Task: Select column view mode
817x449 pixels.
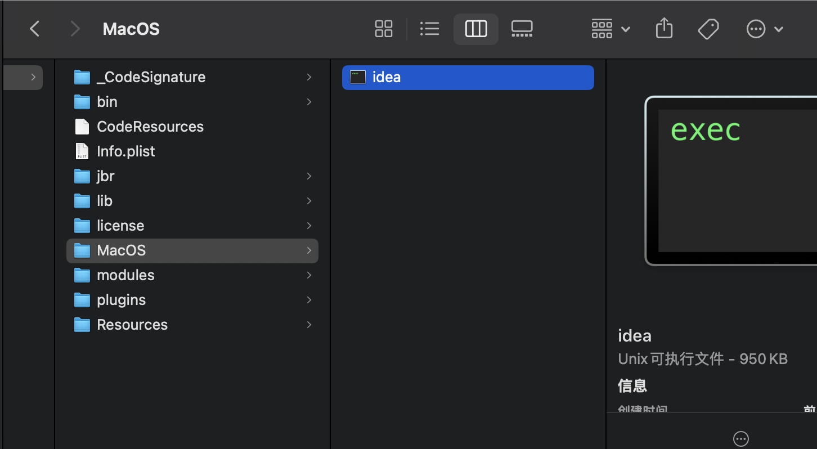Action: point(476,29)
